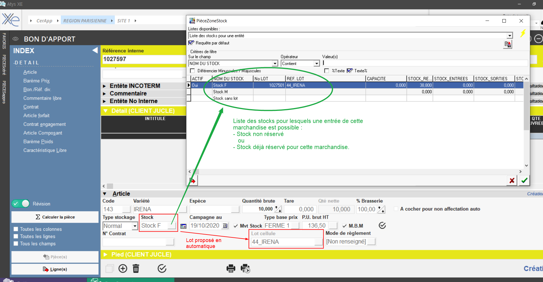Click the red X cancel icon in dialog
543x282 pixels.
pyautogui.click(x=512, y=181)
